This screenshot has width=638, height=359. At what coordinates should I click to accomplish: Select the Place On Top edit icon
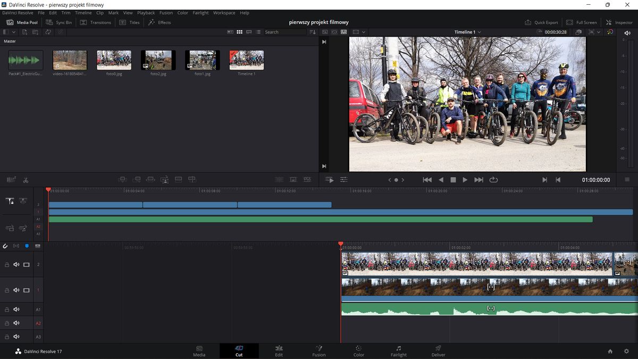[179, 180]
